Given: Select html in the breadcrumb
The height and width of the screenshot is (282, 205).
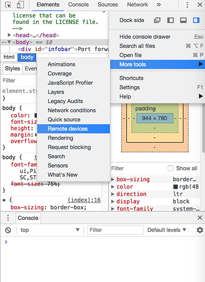Looking at the screenshot, I should point(9,57).
